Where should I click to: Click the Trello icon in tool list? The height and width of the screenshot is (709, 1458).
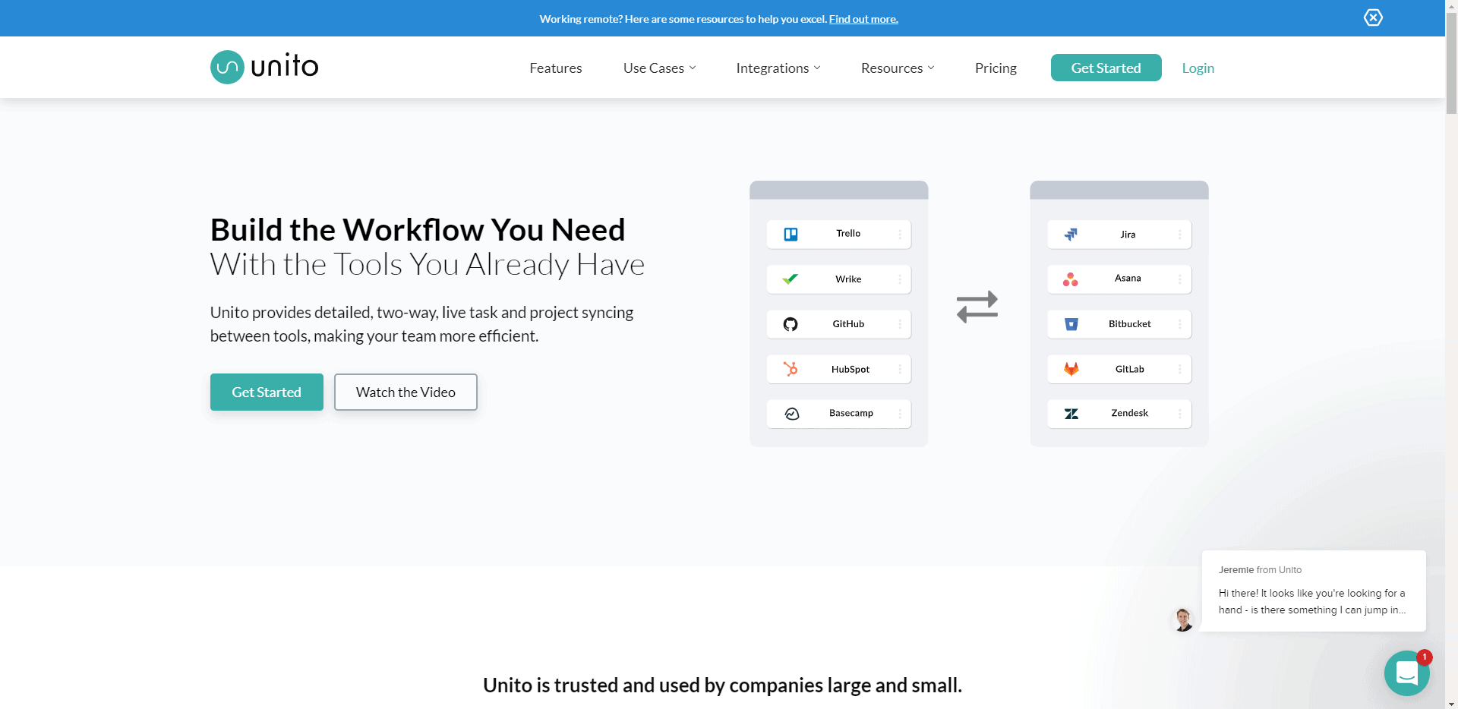pos(791,235)
